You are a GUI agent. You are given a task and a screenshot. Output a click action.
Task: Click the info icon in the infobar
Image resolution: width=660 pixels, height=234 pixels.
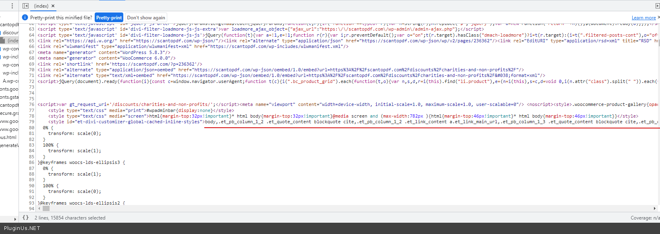[x=25, y=18]
